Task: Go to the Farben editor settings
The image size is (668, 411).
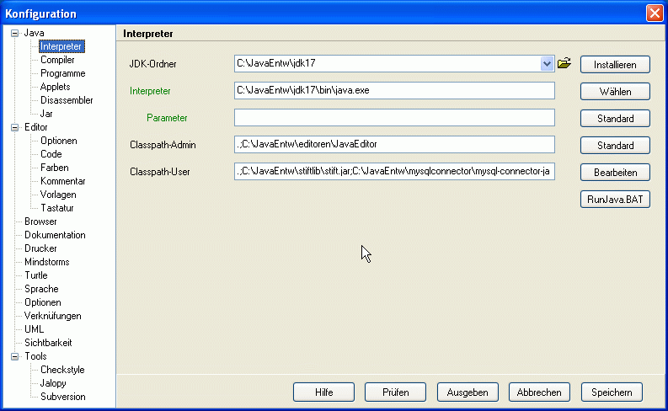Action: point(56,168)
